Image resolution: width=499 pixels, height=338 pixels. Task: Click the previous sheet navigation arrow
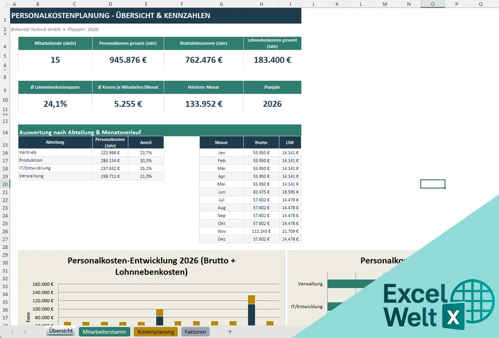click(x=12, y=332)
